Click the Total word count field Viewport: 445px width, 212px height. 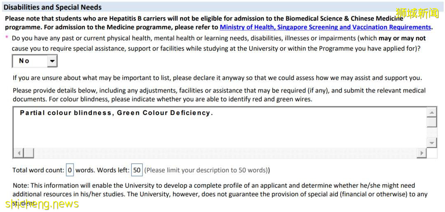click(70, 170)
